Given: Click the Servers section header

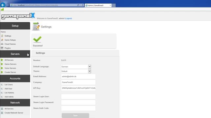Looking at the screenshot, I should (x=15, y=54).
